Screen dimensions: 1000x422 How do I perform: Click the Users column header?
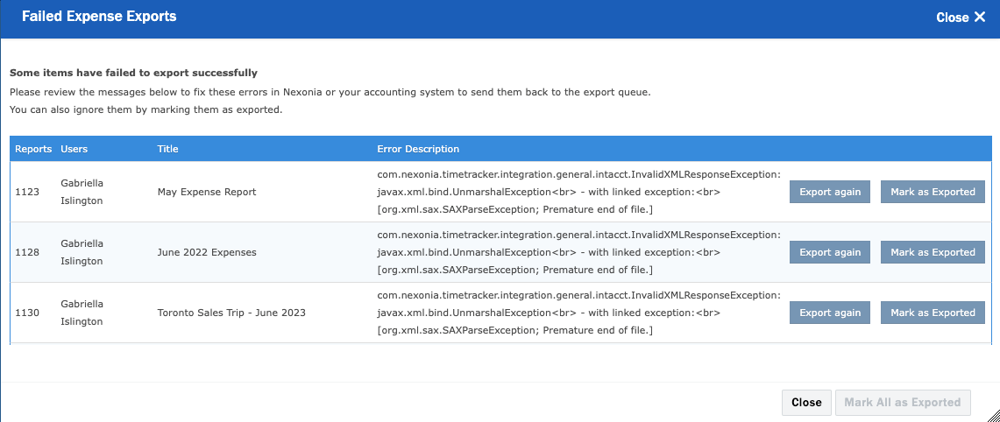(x=74, y=149)
